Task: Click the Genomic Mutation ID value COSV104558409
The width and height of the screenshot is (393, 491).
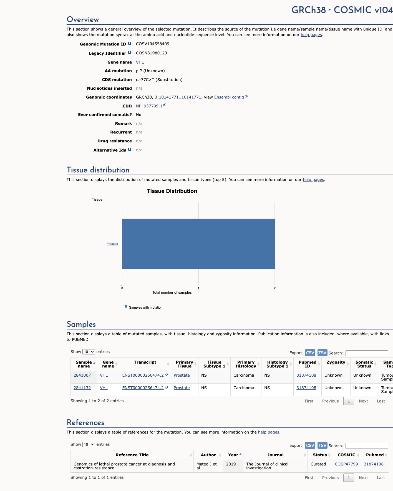Action: [x=153, y=44]
